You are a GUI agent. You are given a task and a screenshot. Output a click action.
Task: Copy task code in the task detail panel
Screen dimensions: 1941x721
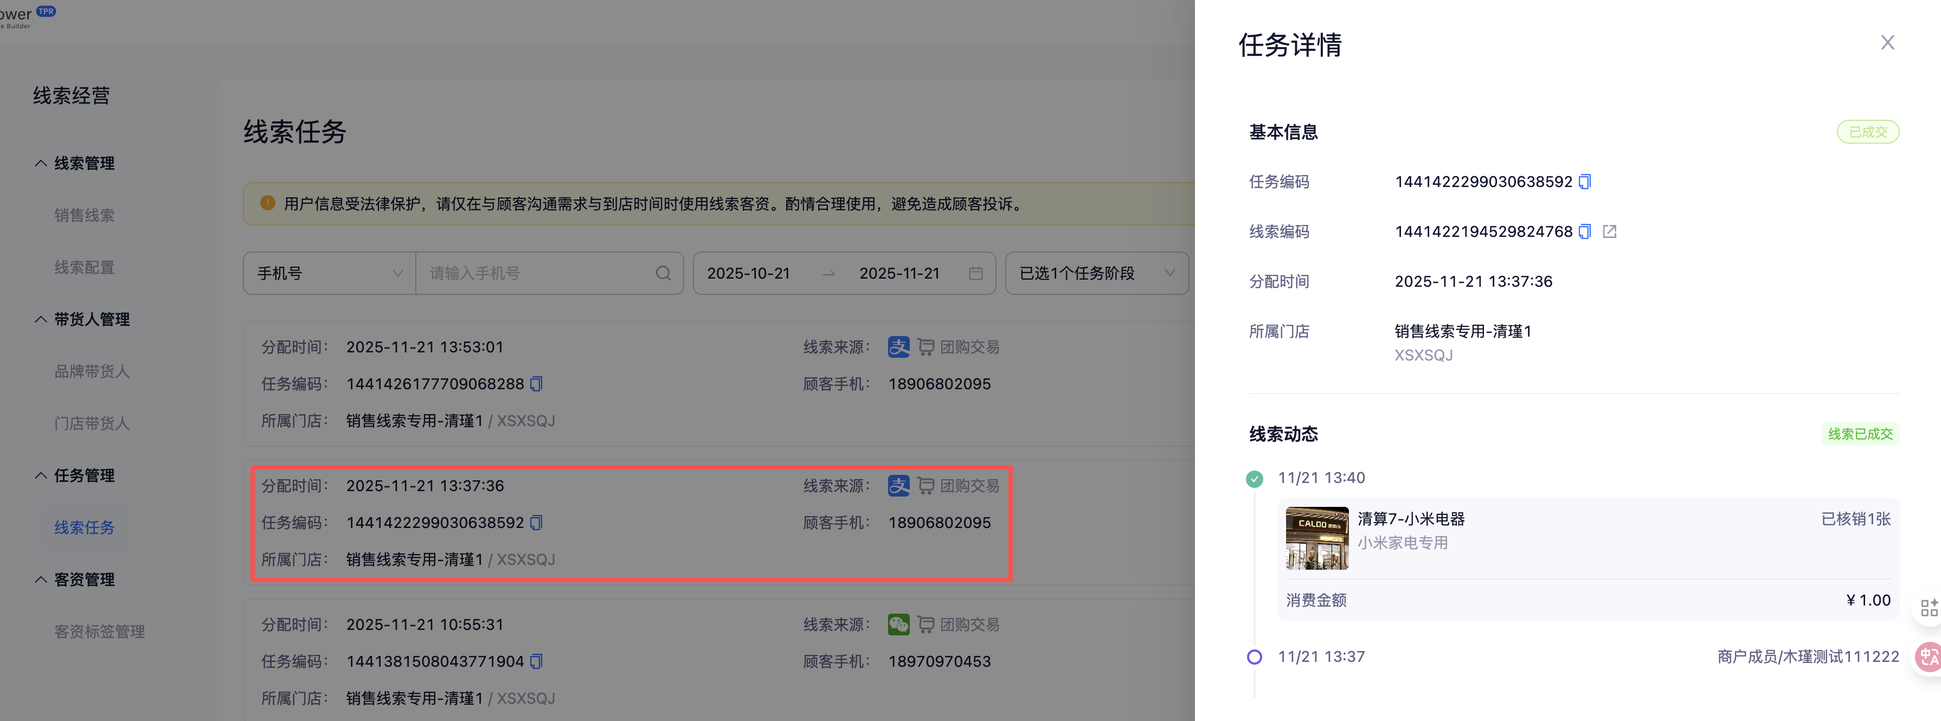[1585, 182]
